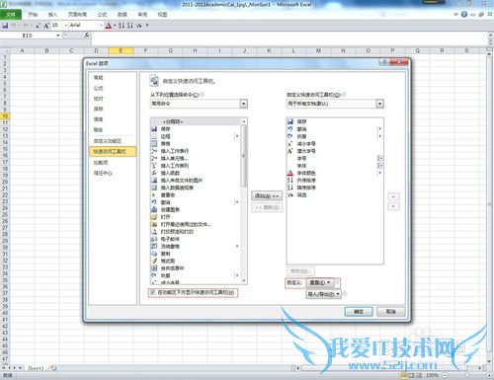This screenshot has width=494, height=380.
Task: Select 字体颜色 item in right toolbar list
Action: (x=335, y=173)
